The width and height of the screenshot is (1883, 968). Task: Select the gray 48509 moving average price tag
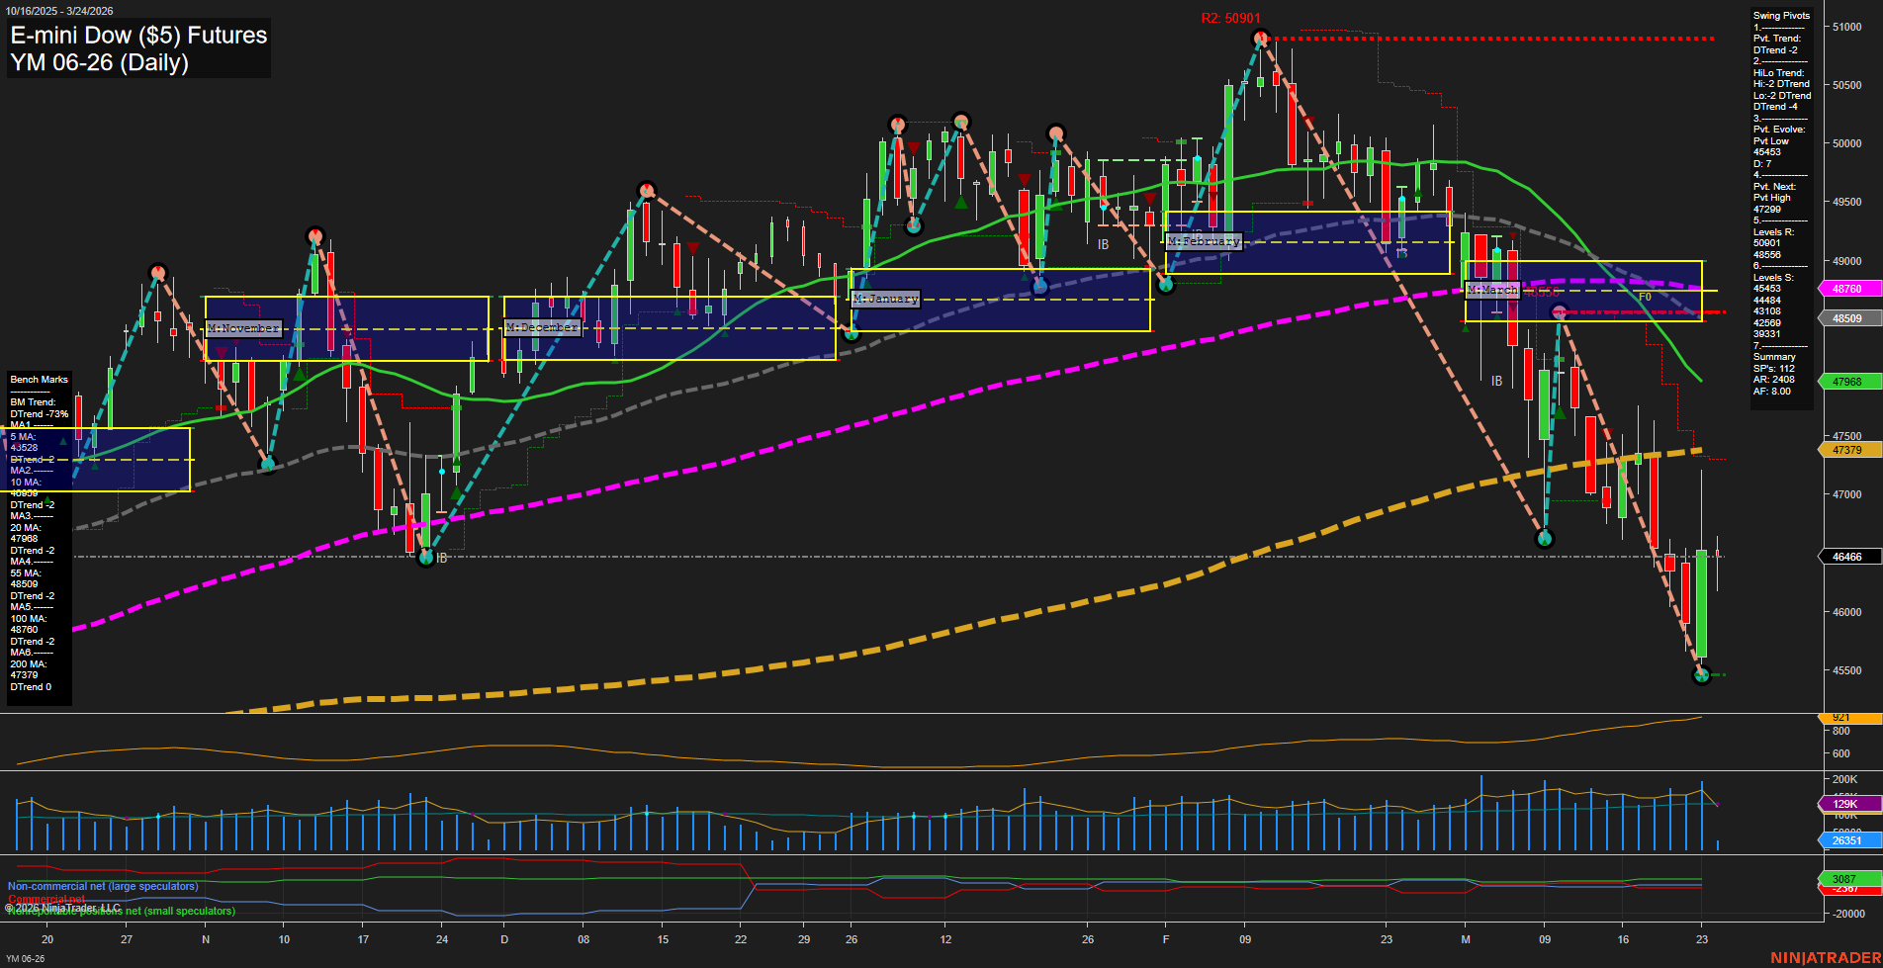tap(1845, 317)
